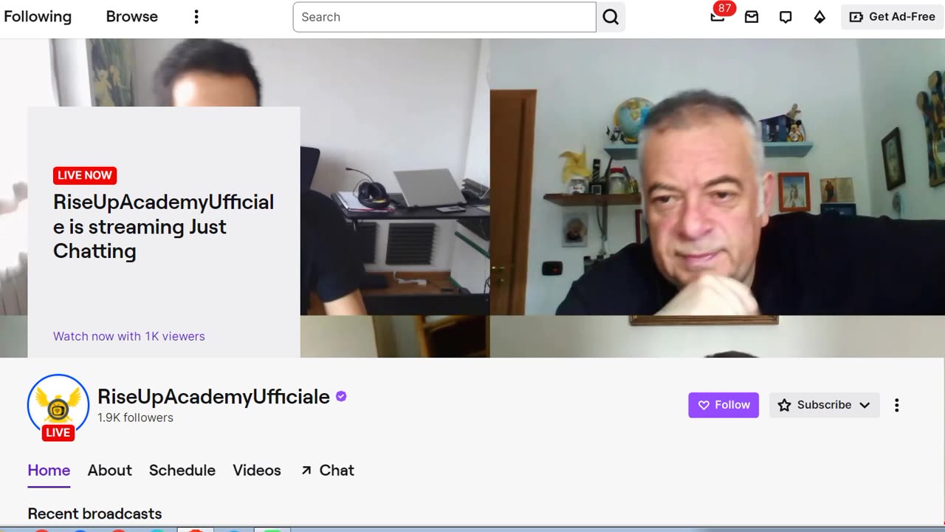Click the Recent broadcasts heading
The width and height of the screenshot is (945, 532).
pos(94,514)
